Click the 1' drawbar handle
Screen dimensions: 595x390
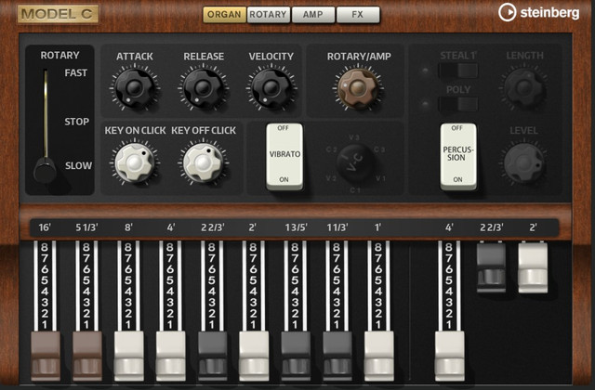click(379, 356)
